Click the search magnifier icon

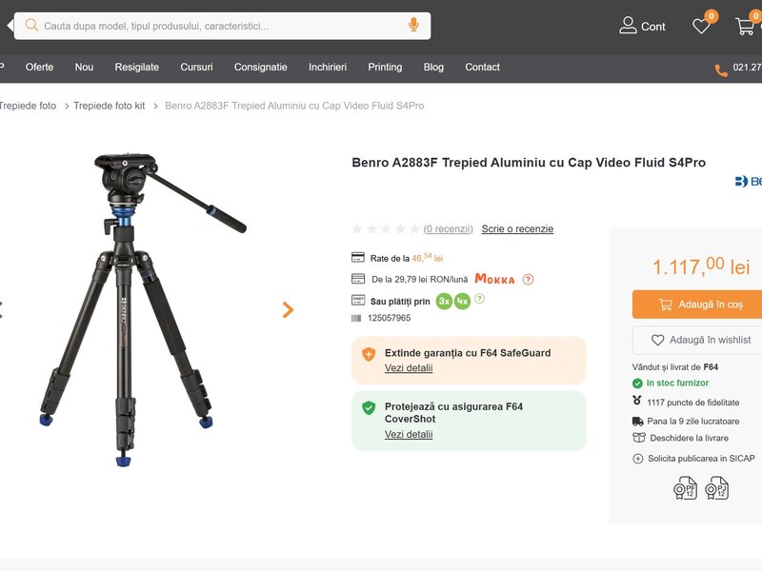[31, 26]
